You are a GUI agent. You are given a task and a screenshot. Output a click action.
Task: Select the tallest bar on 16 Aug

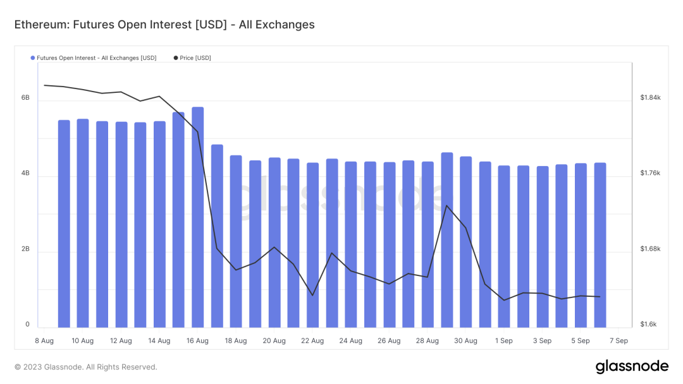pos(197,217)
